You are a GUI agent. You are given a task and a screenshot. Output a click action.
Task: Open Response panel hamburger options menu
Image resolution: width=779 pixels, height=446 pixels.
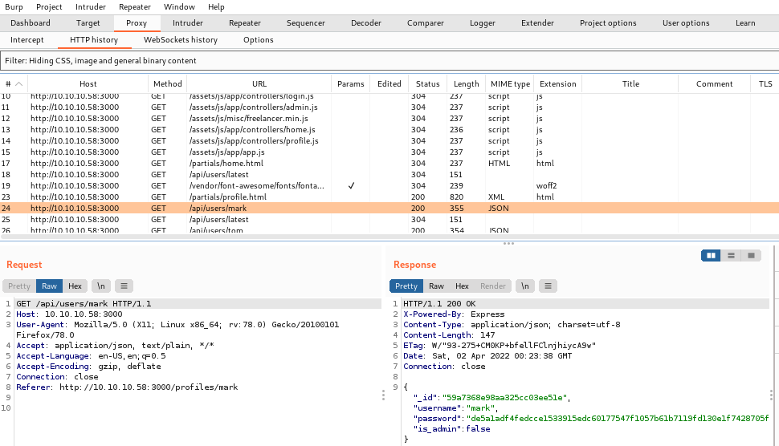[x=548, y=286]
